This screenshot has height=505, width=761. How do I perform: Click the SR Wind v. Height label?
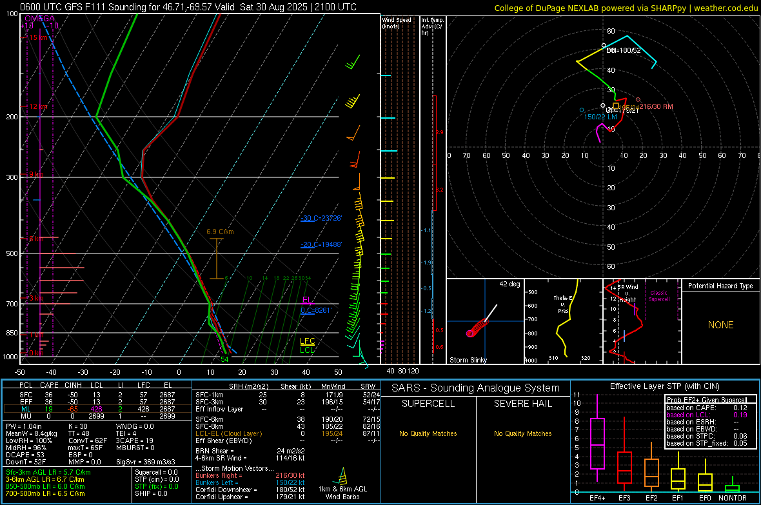pyautogui.click(x=628, y=293)
